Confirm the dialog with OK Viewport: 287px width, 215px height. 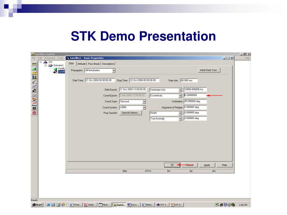172,165
